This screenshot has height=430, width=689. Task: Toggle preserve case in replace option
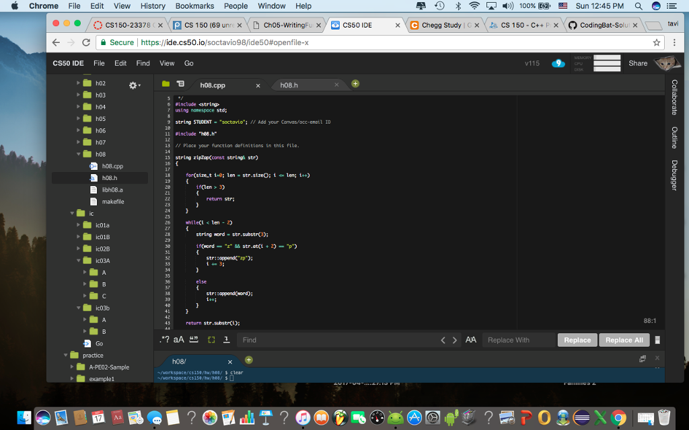(470, 339)
